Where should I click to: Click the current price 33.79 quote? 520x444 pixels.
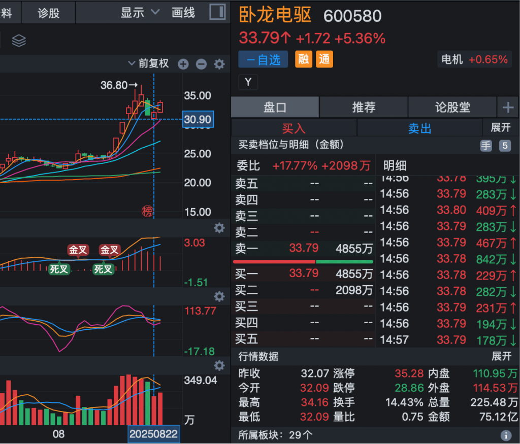pos(265,38)
